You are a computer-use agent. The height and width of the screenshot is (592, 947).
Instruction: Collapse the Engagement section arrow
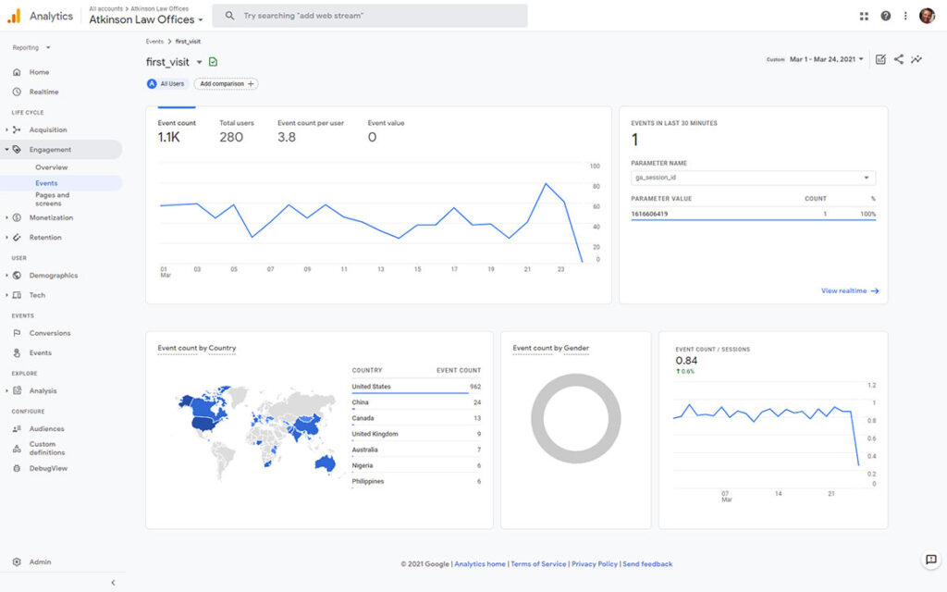coord(6,149)
